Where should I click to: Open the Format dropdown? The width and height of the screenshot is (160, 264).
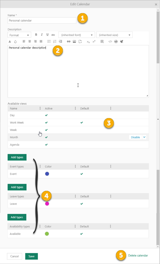[19, 35]
